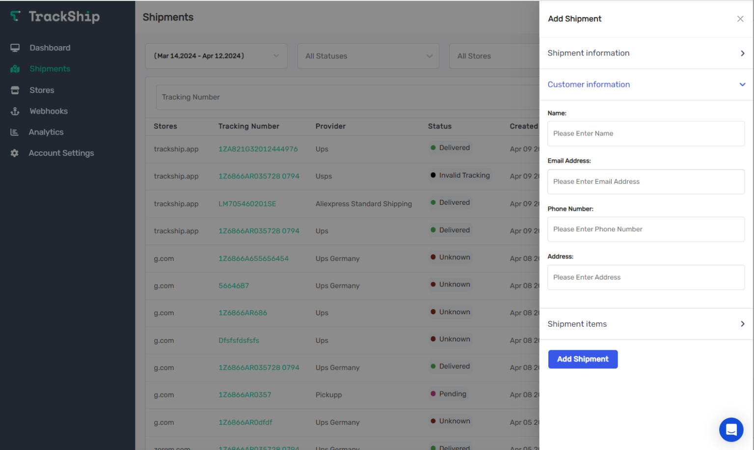This screenshot has height=450, width=754.
Task: Click the Pending status badge
Action: (x=448, y=394)
